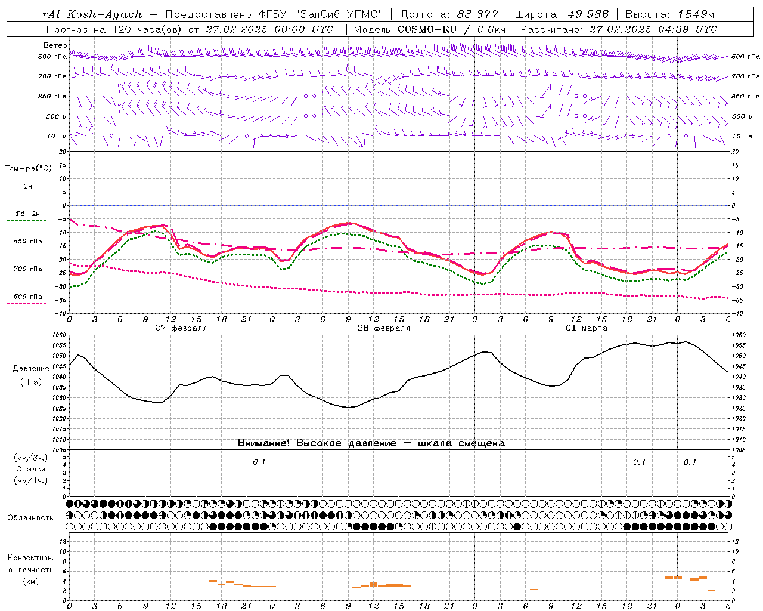The width and height of the screenshot is (763, 611).
Task: Click the Td 2м dew point legend entry
Action: pos(27,214)
